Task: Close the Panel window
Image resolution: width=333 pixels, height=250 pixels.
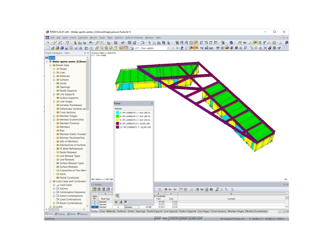Action: coord(152,103)
